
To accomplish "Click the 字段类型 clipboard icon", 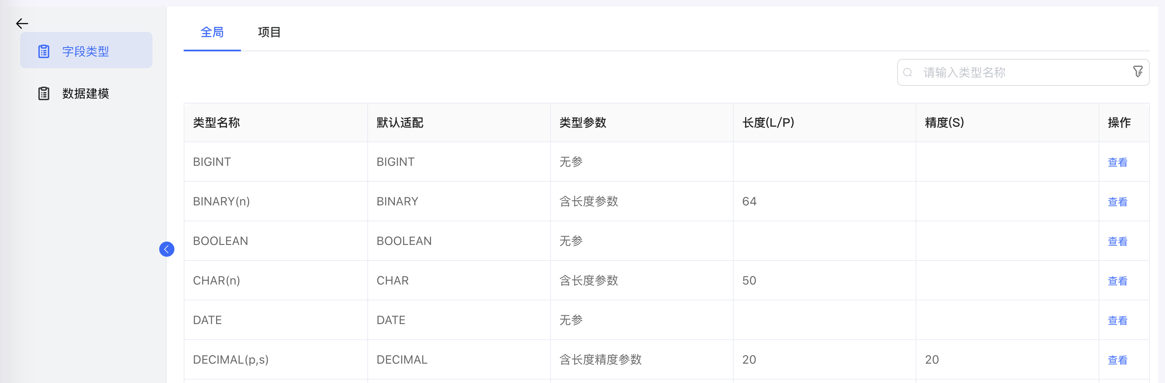I will pyautogui.click(x=44, y=51).
